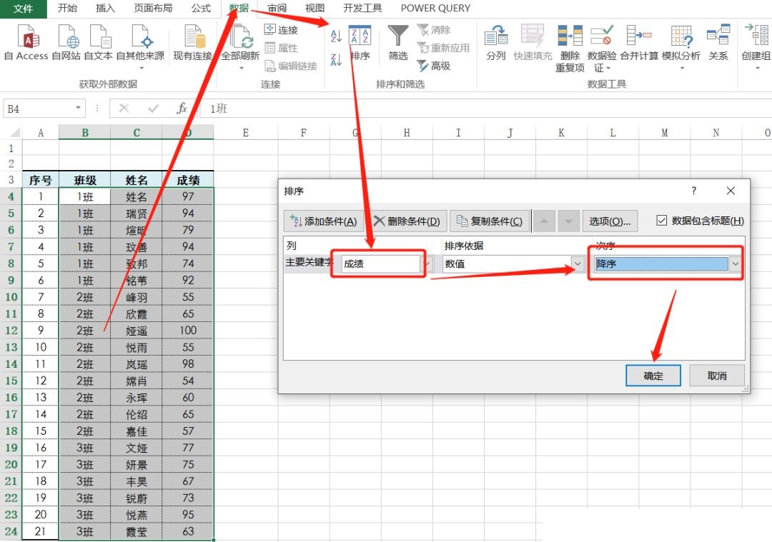Switch to the 视图 tab
Image resolution: width=772 pixels, height=542 pixels.
tap(315, 9)
